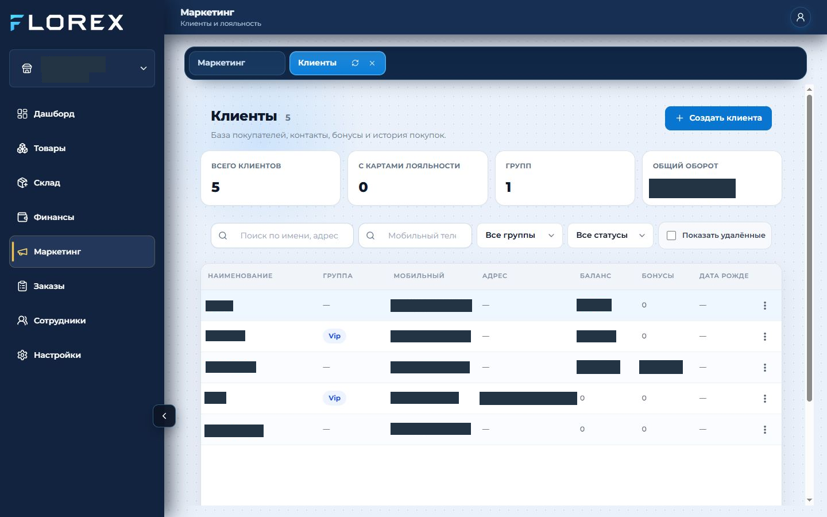
Task: Open actions menu for second client row
Action: (x=764, y=337)
